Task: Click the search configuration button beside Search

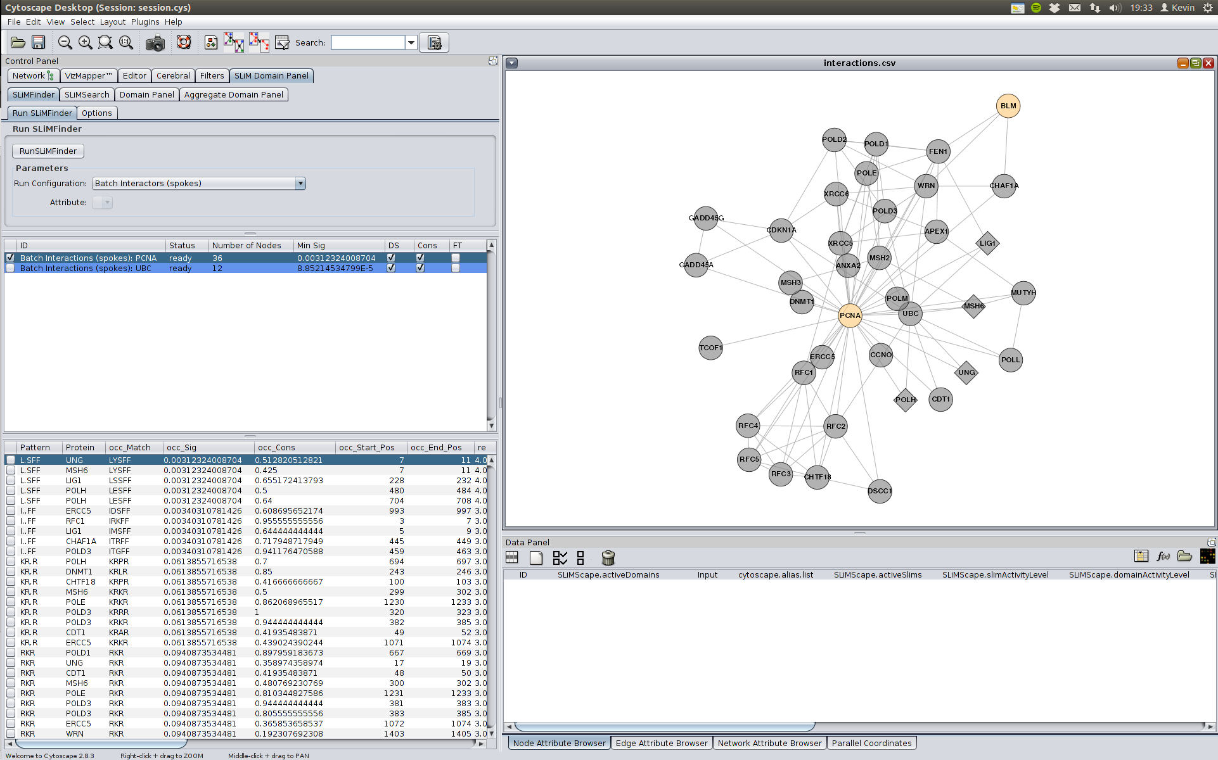Action: tap(434, 42)
